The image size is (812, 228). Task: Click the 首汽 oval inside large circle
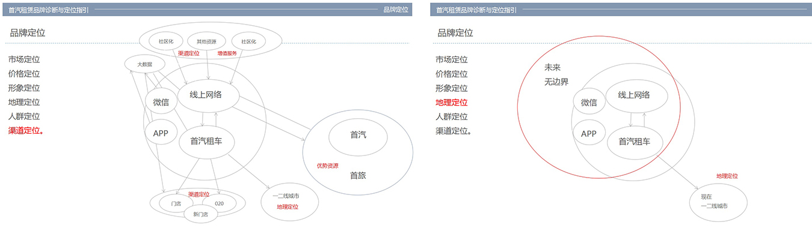358,135
